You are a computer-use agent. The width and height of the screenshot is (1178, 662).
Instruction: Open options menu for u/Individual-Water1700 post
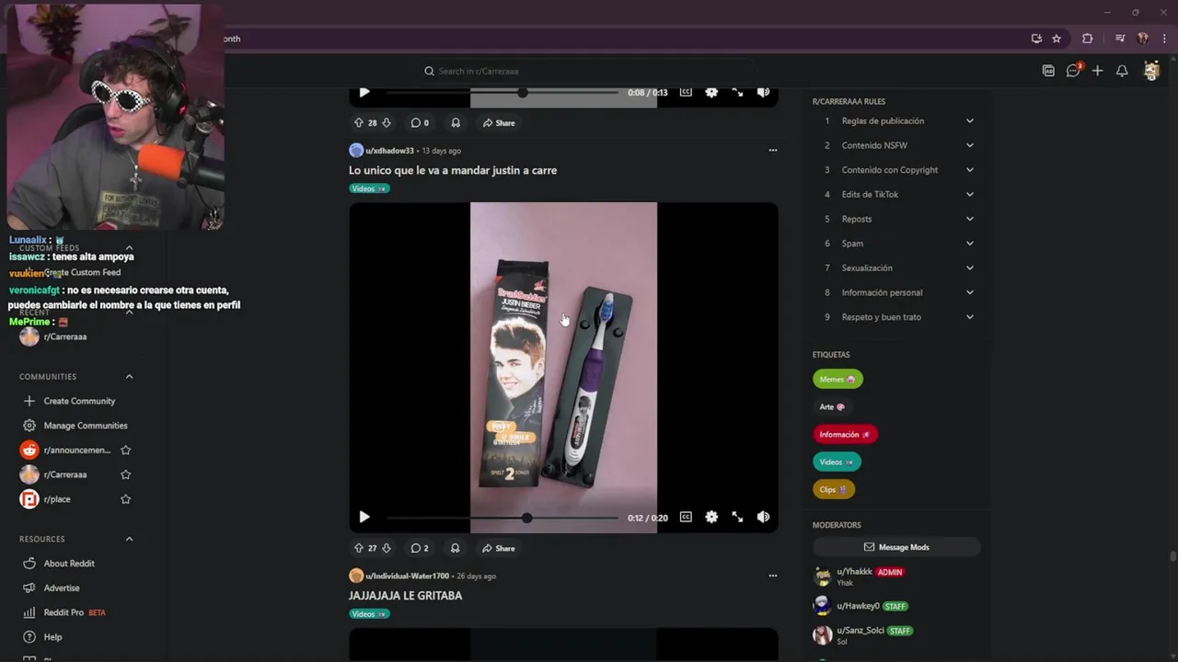pyautogui.click(x=773, y=576)
